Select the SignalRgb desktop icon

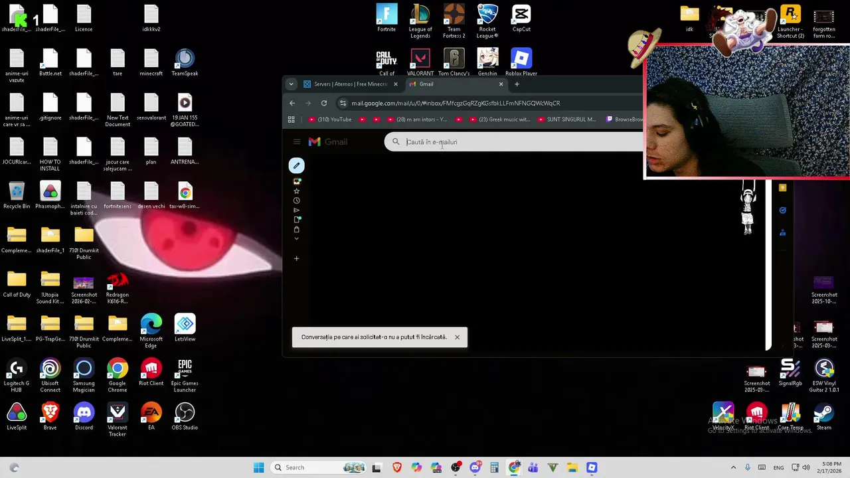pos(790,372)
